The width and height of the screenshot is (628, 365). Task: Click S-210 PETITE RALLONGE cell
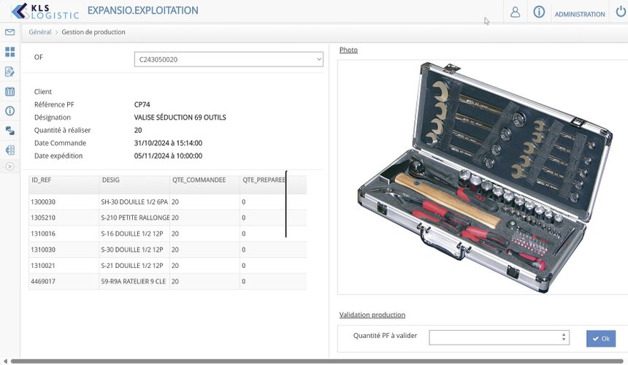(134, 218)
